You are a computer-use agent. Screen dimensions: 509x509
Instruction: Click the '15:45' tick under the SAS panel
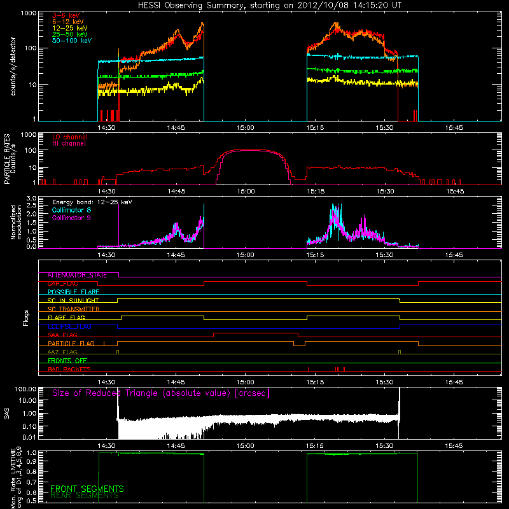[x=454, y=446]
